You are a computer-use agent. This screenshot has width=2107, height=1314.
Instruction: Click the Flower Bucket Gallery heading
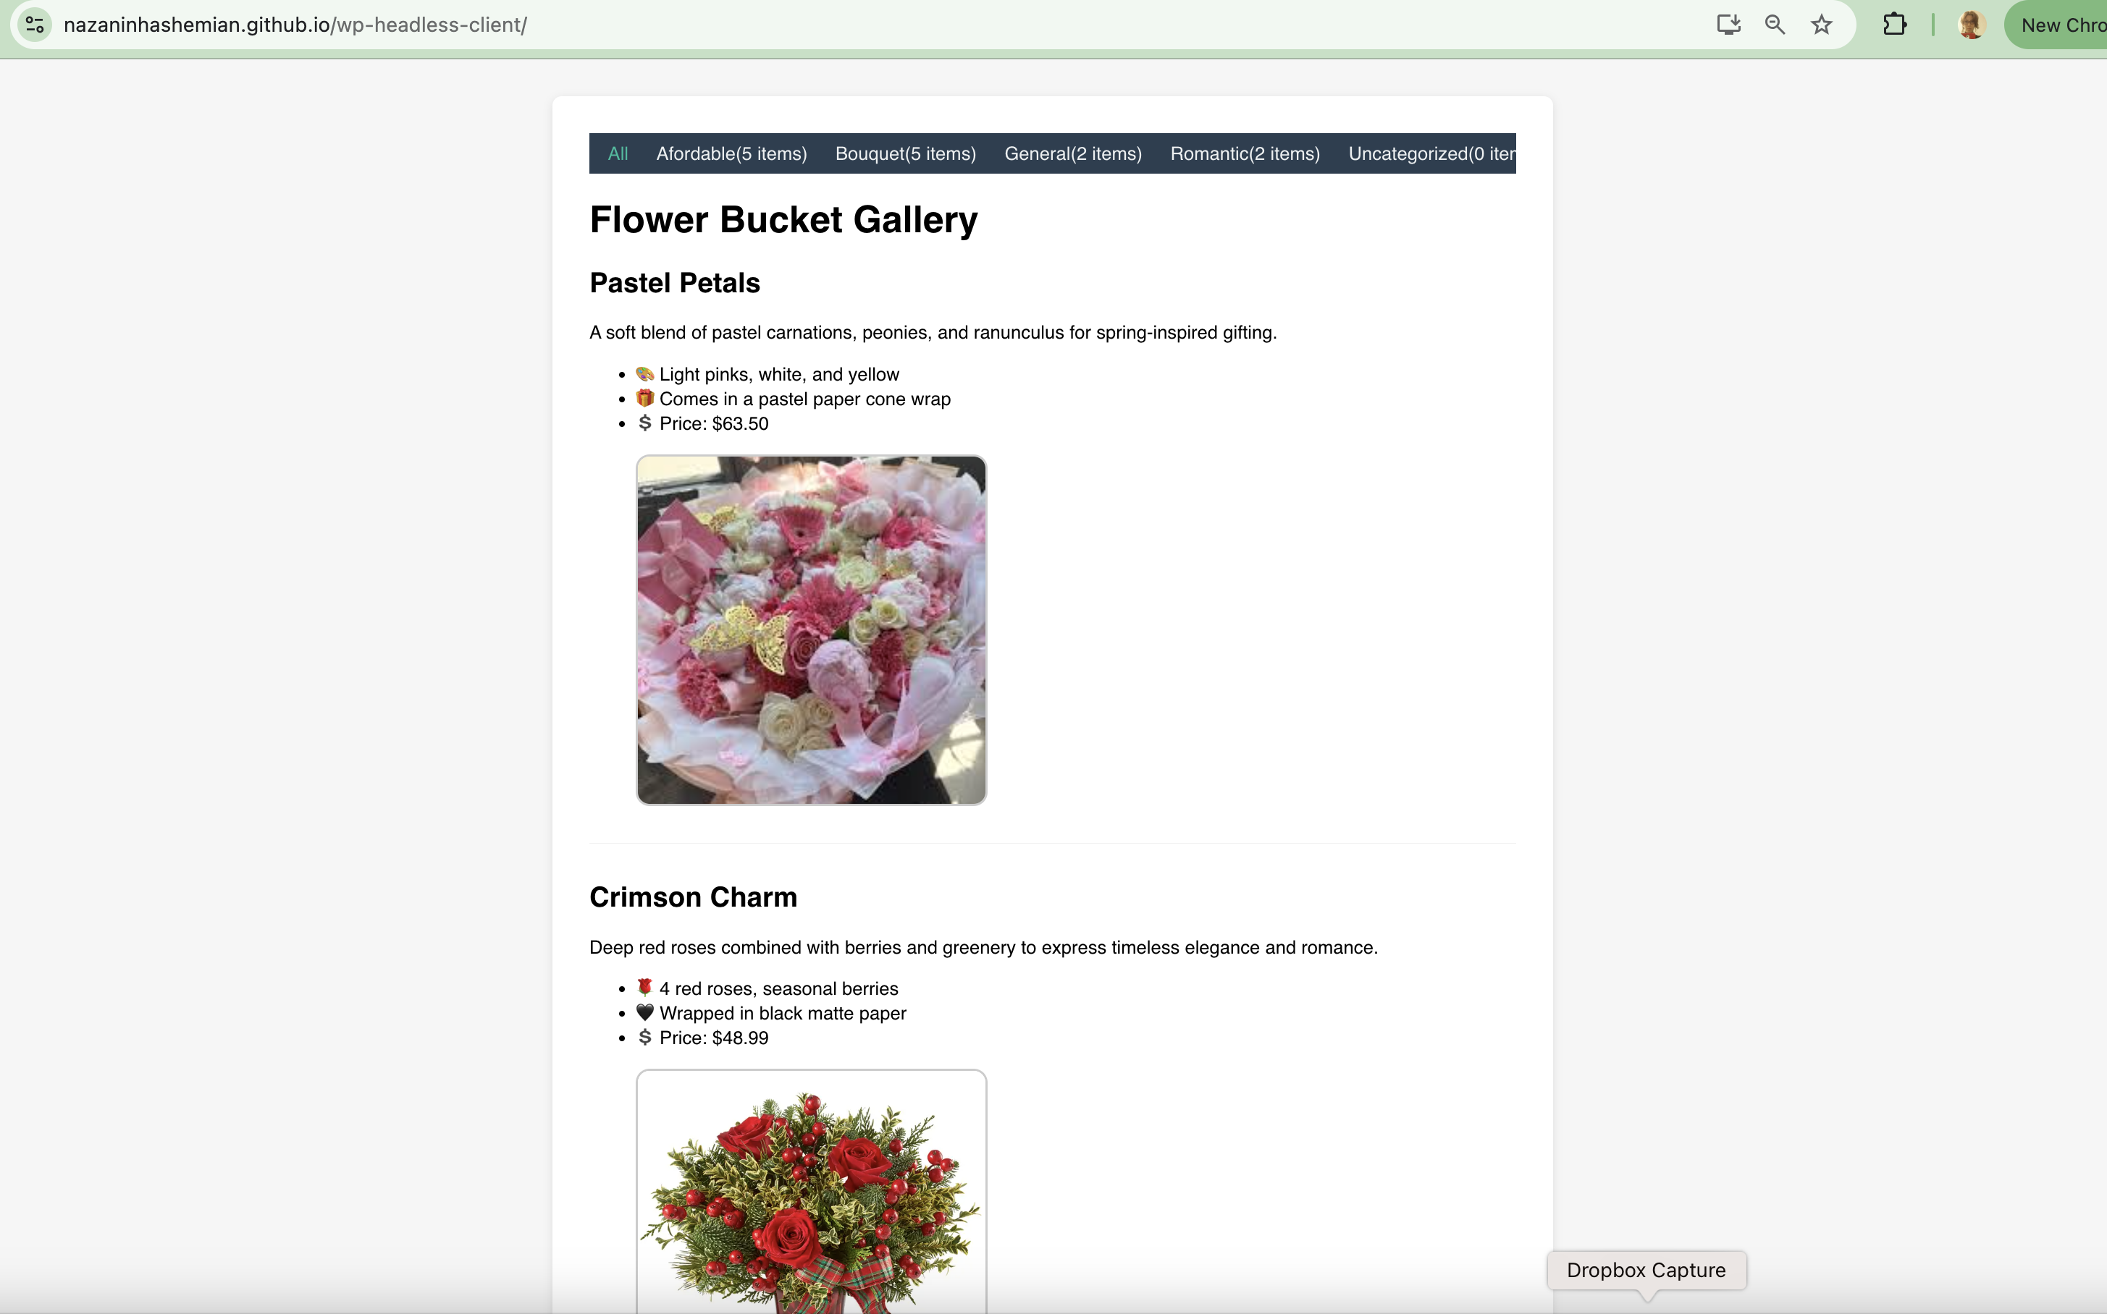(783, 220)
